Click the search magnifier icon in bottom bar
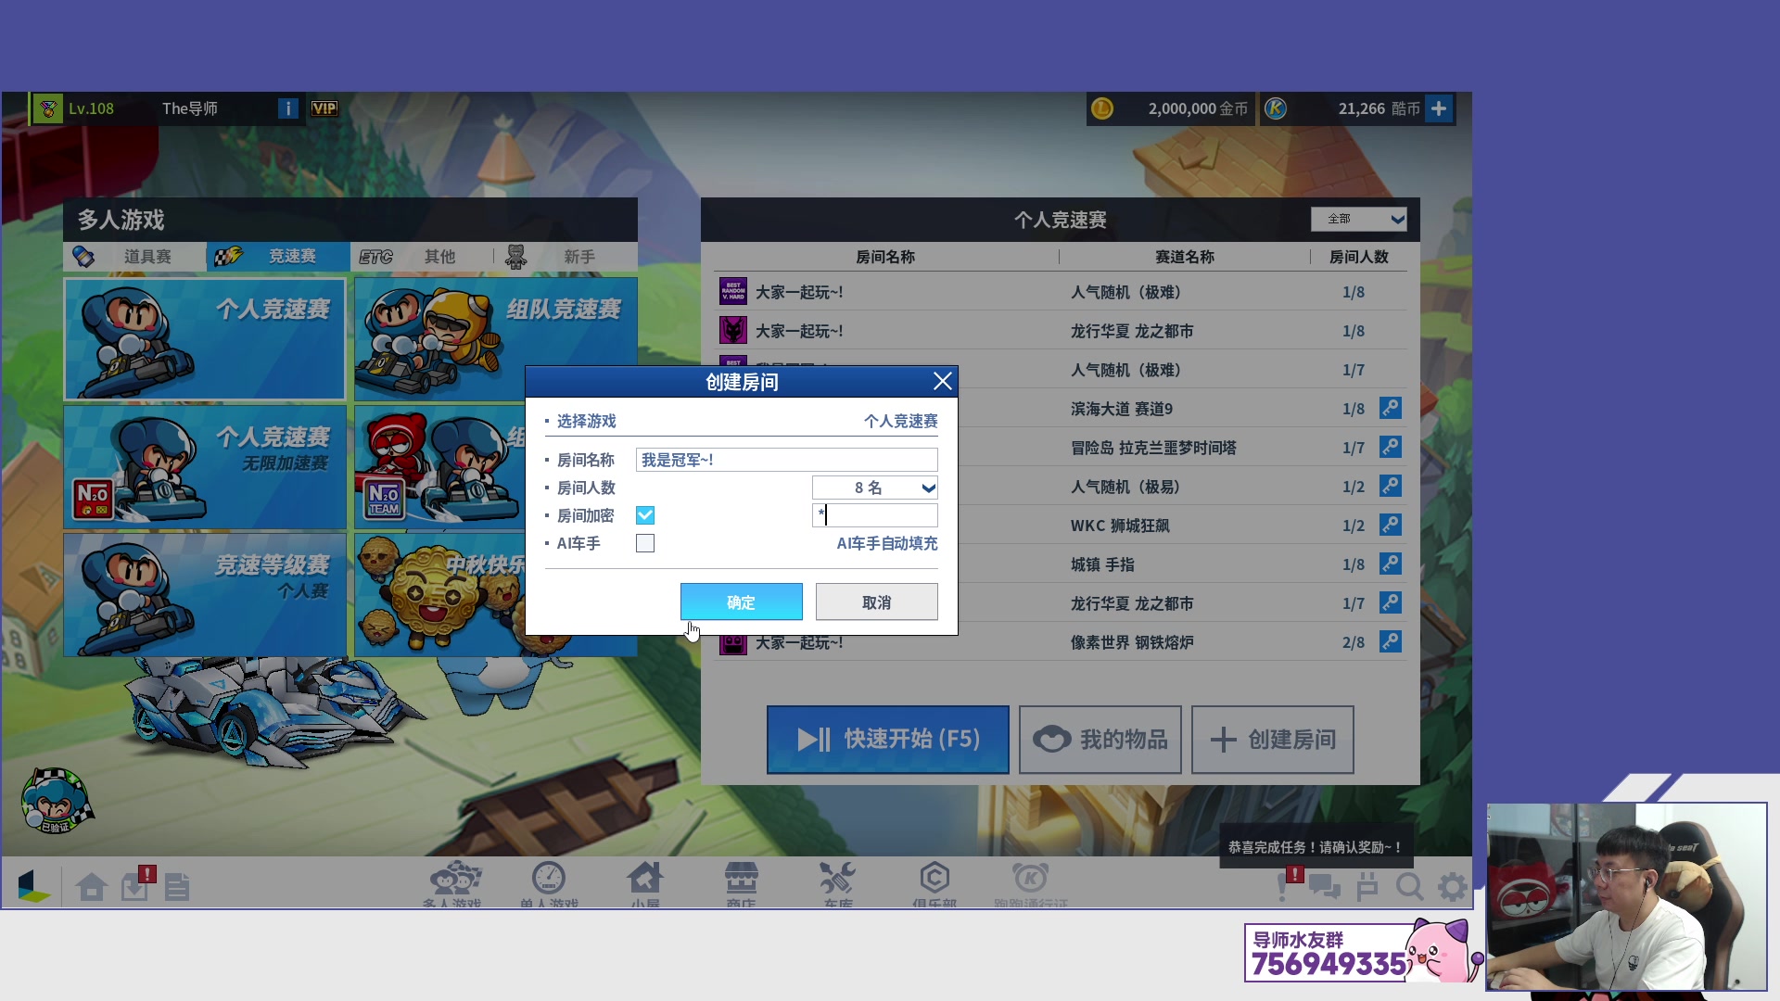This screenshot has width=1780, height=1001. 1410,887
